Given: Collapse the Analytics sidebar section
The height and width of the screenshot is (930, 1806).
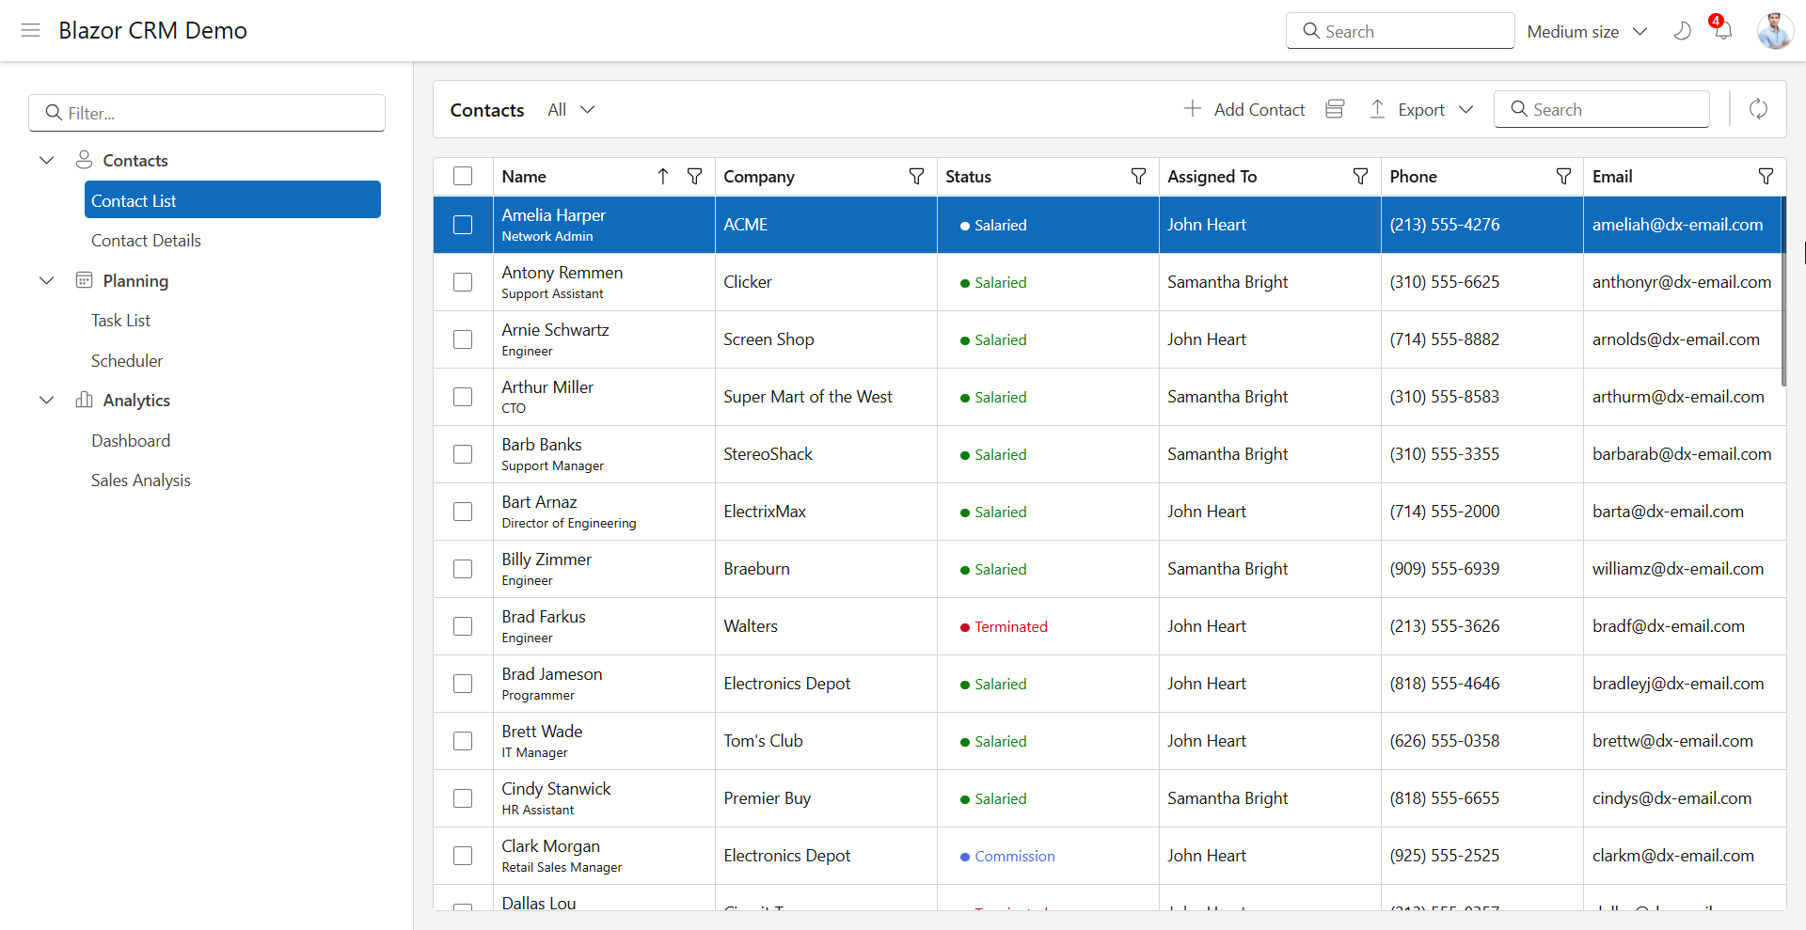Looking at the screenshot, I should point(46,400).
